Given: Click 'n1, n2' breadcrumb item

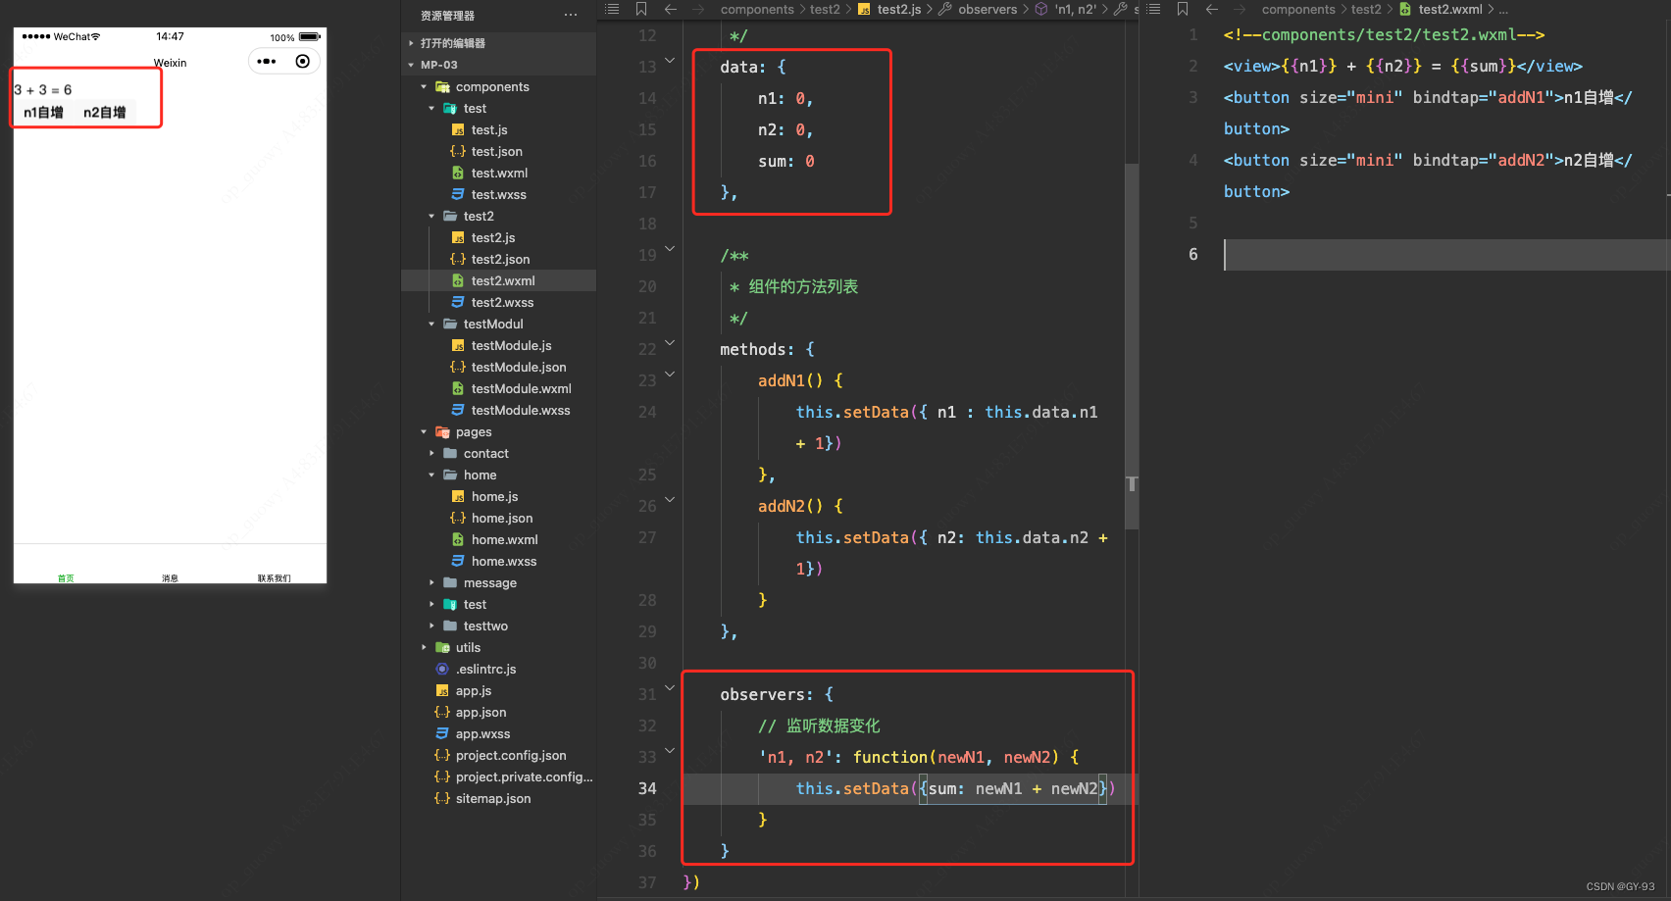Looking at the screenshot, I should pos(1067,9).
